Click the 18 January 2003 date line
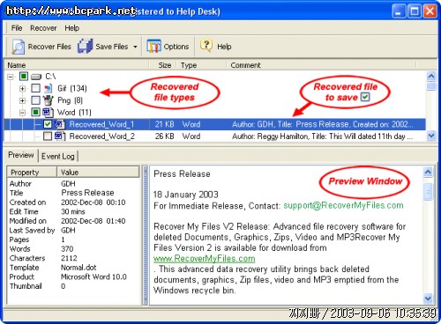The height and width of the screenshot is (324, 441). point(186,195)
